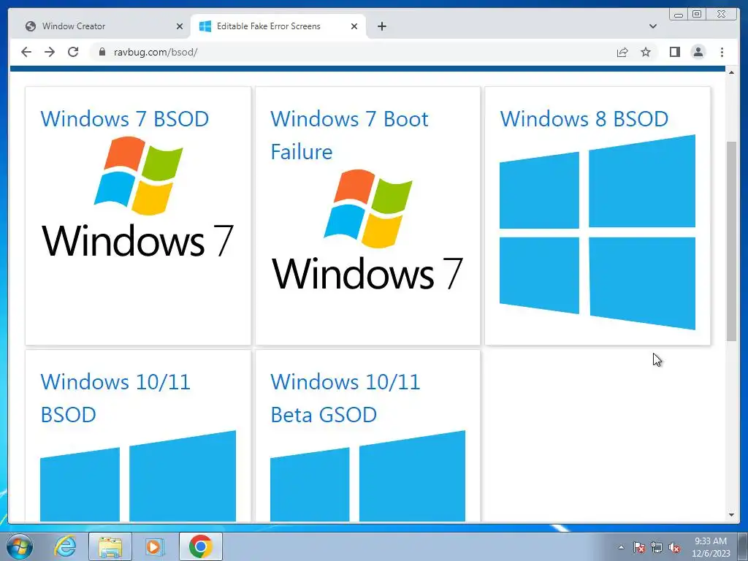This screenshot has width=748, height=561.
Task: Open Windows Explorer from the taskbar
Action: 110,546
